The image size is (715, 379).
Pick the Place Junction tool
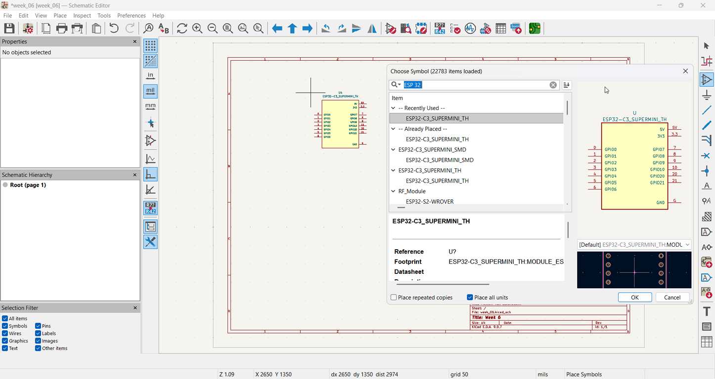click(707, 171)
